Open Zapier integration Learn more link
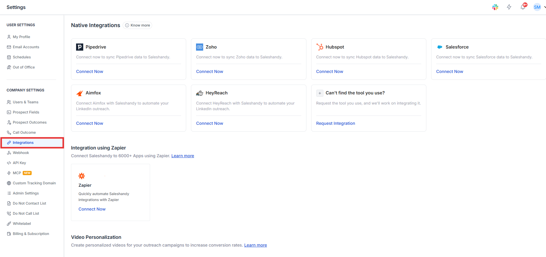This screenshot has width=546, height=257. point(183,156)
